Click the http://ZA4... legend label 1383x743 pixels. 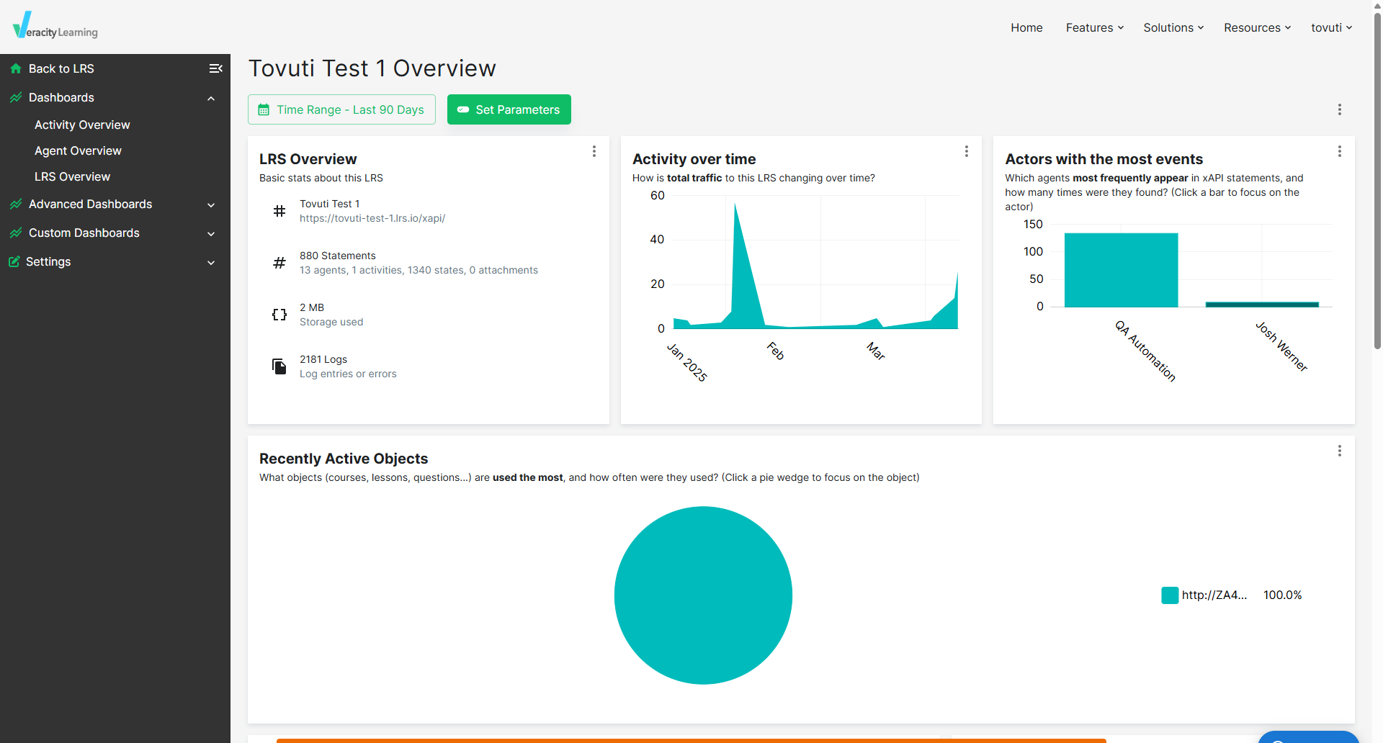(1214, 595)
